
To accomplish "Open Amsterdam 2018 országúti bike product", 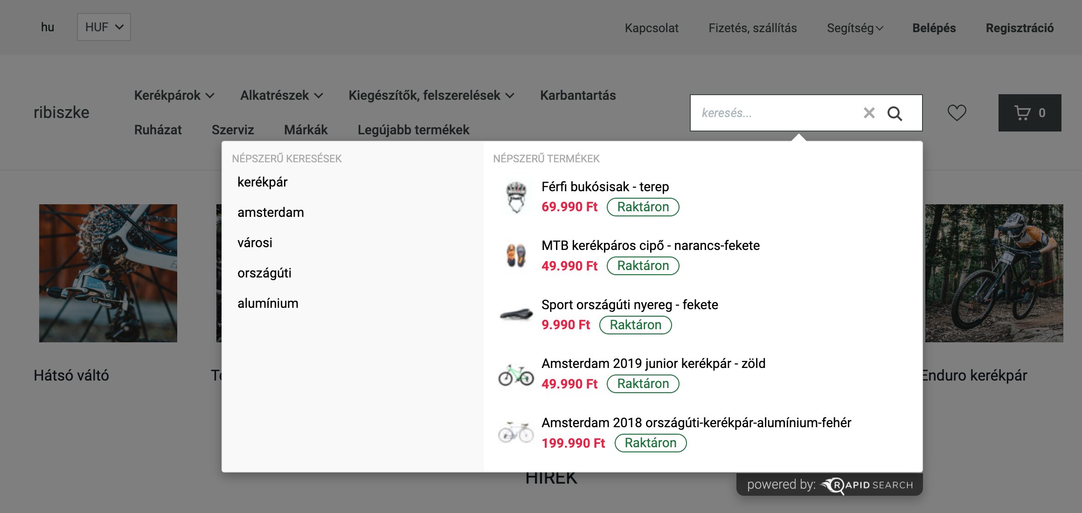I will [696, 423].
